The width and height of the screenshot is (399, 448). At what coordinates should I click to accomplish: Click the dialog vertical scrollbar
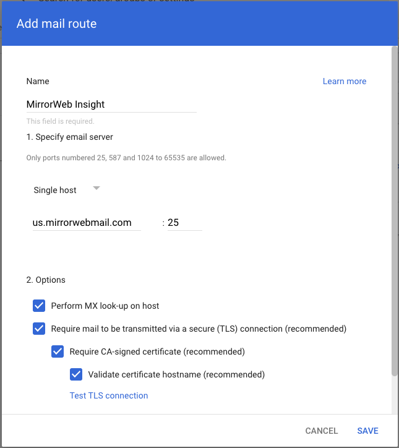(395, 212)
